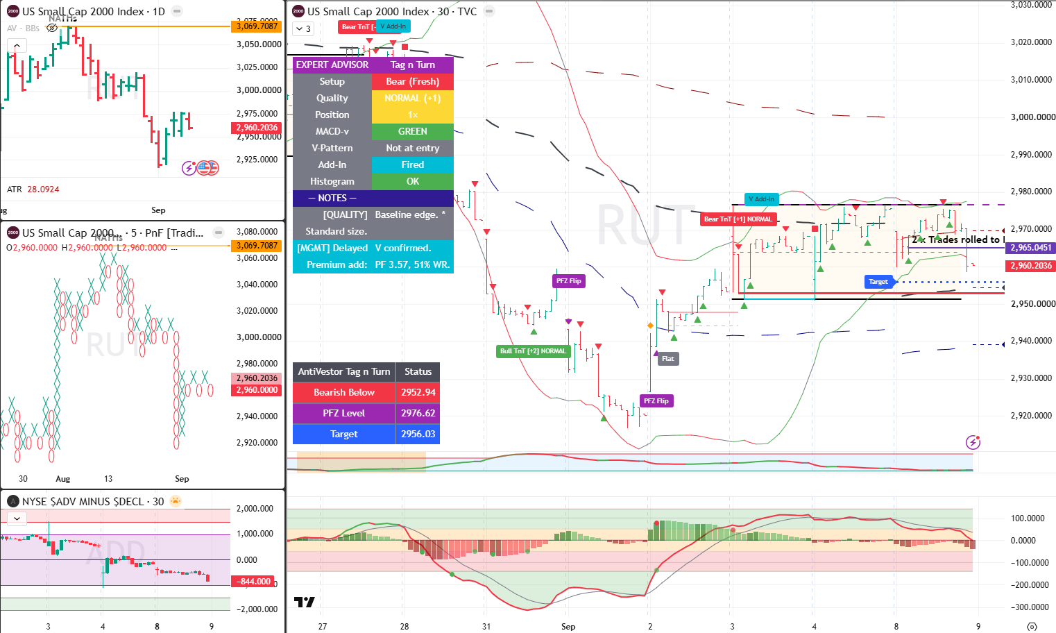Toggle visibility eye of AV - BBs indicator
The height and width of the screenshot is (633, 1056).
click(x=52, y=28)
